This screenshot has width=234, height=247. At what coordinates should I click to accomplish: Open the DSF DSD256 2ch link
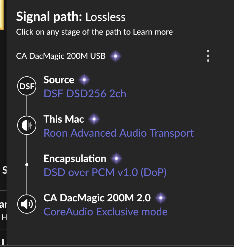coord(85,94)
